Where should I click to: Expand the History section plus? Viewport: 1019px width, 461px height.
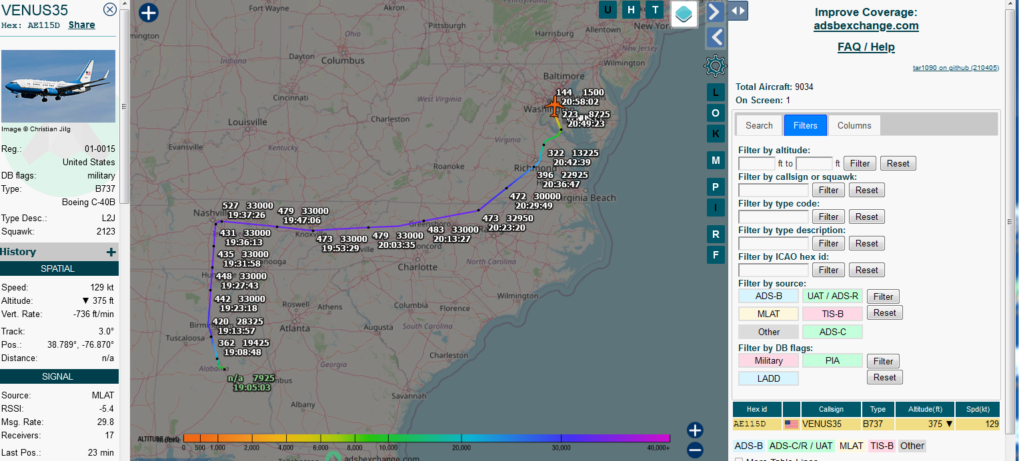[111, 252]
